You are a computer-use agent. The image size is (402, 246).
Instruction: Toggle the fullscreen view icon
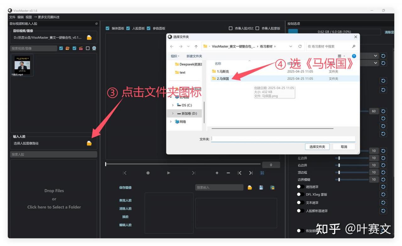point(262,173)
